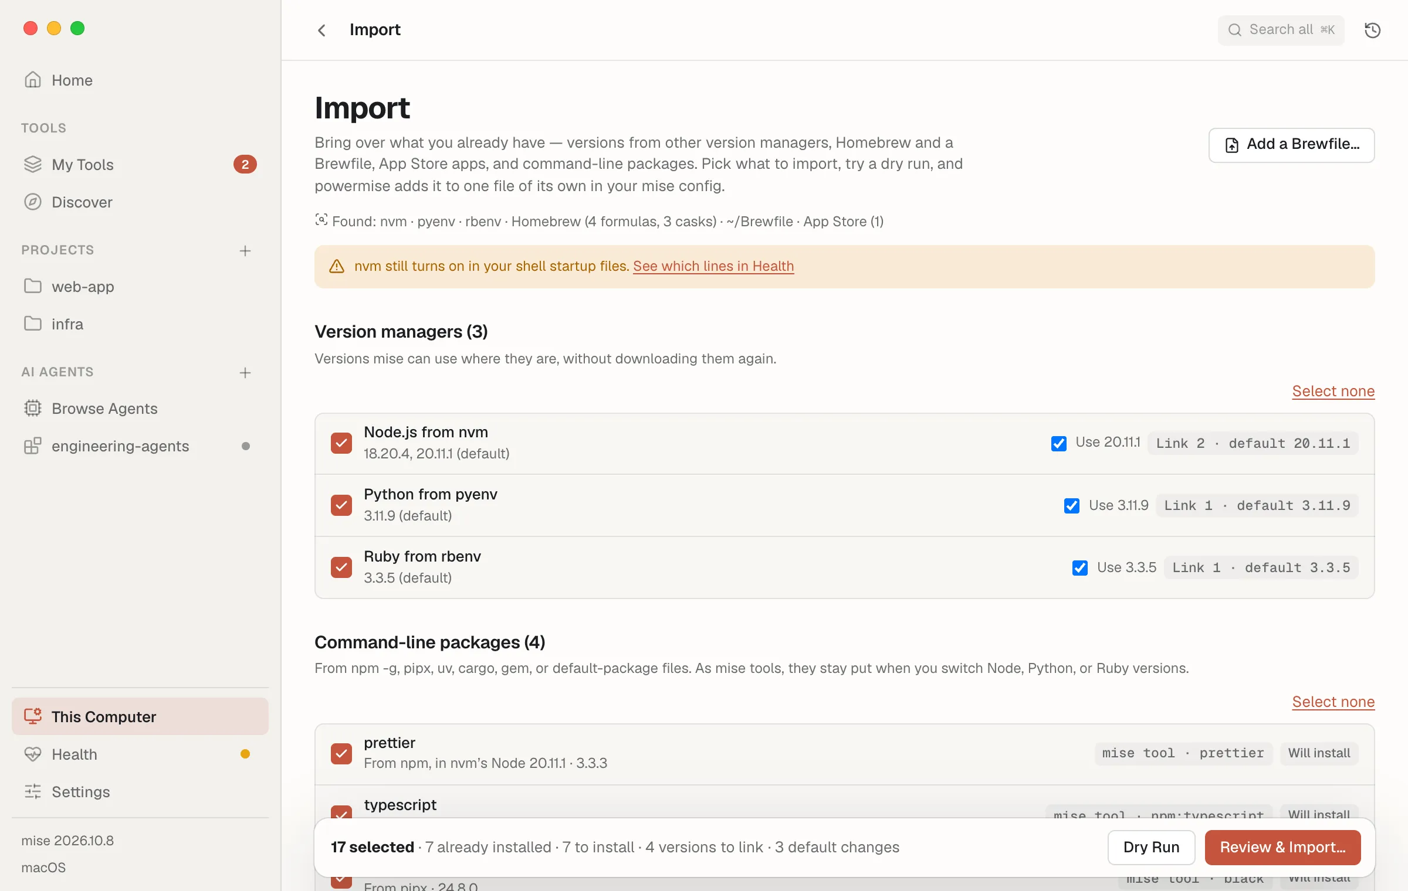Click Select none for Command-line packages
Screen dimensions: 1408x891
[1333, 702]
